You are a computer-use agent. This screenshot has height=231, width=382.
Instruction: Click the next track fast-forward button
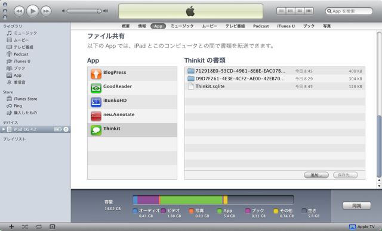point(46,11)
